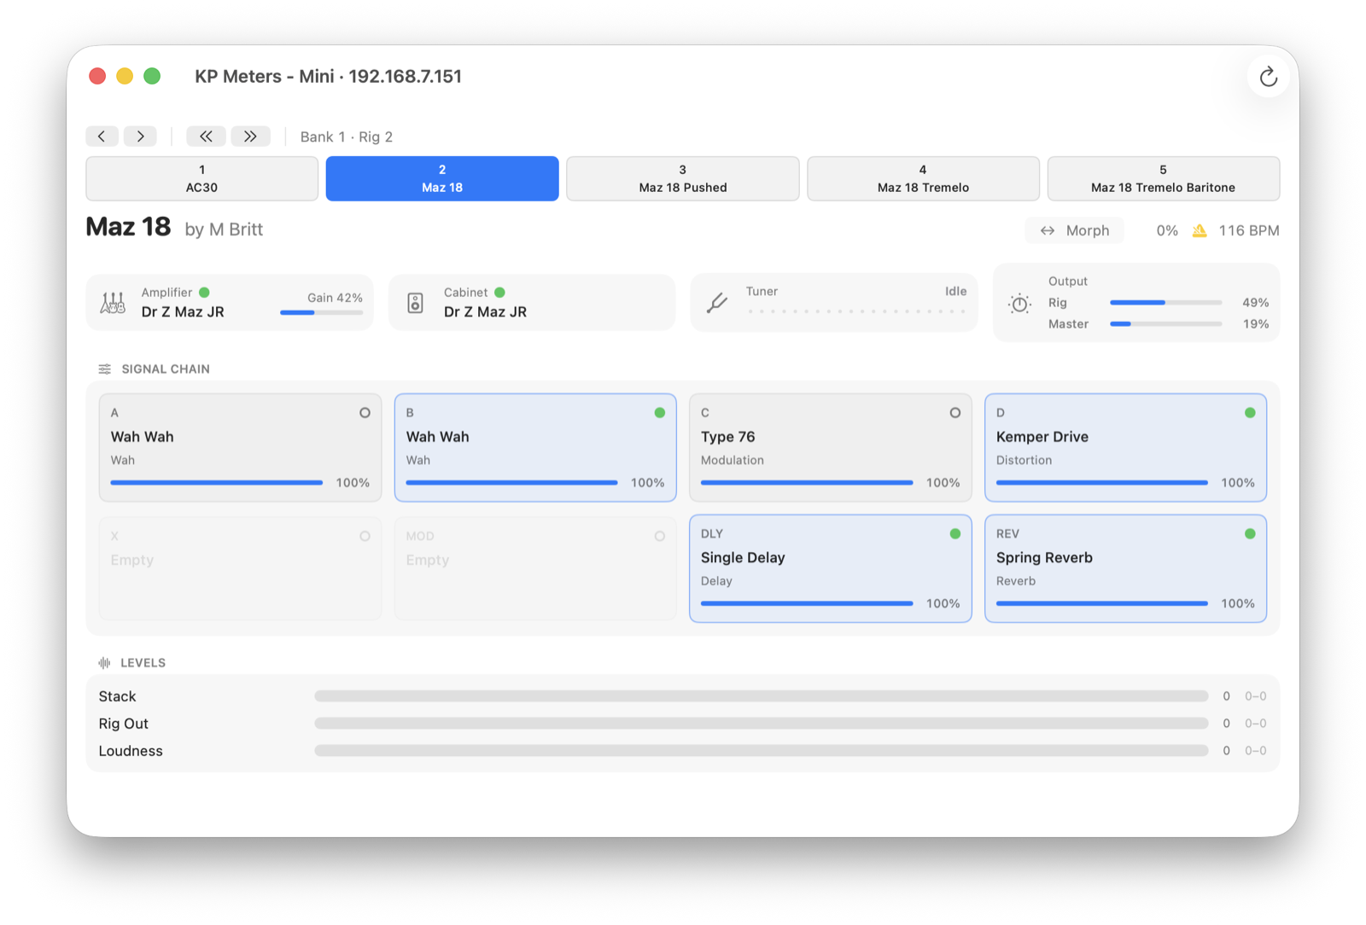
Task: Click the Signal Chain sliders icon
Action: point(104,369)
